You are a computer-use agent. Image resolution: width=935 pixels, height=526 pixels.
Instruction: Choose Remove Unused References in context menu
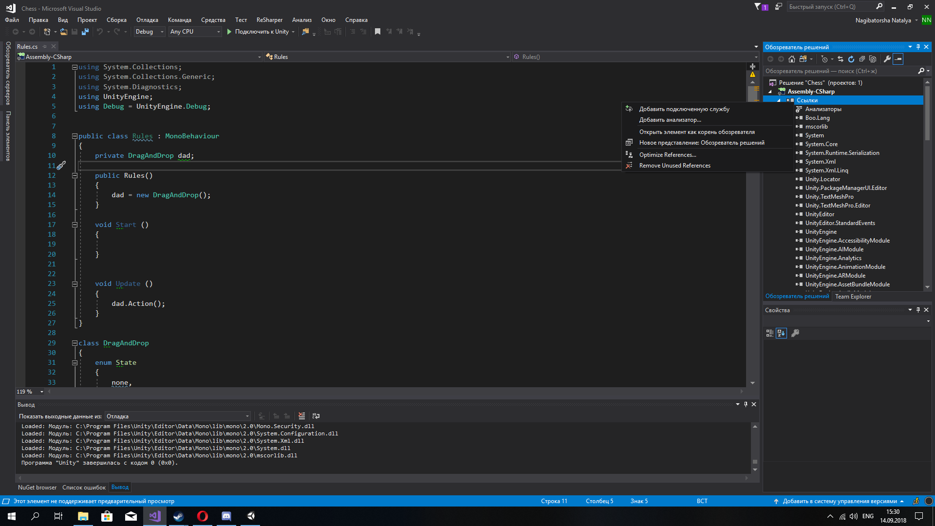pyautogui.click(x=708, y=166)
